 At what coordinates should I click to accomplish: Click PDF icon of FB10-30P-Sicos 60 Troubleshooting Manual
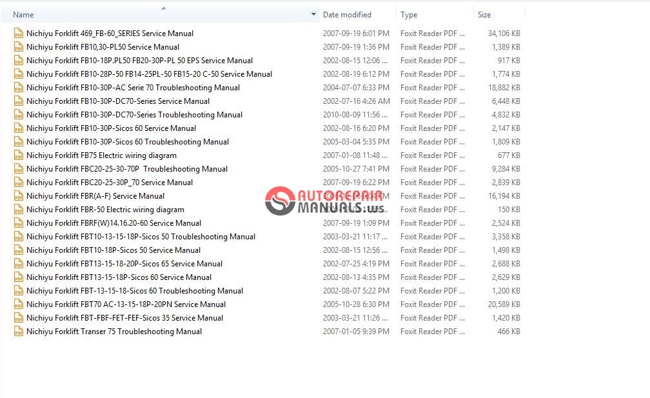pyautogui.click(x=18, y=142)
